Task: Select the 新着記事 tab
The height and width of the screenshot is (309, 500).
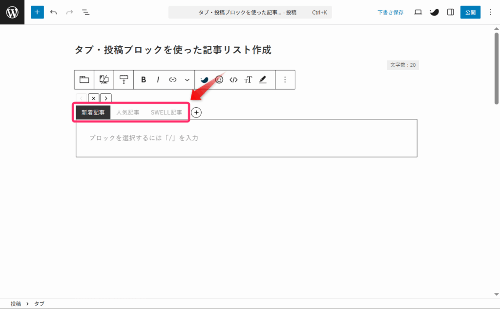Action: click(x=93, y=112)
